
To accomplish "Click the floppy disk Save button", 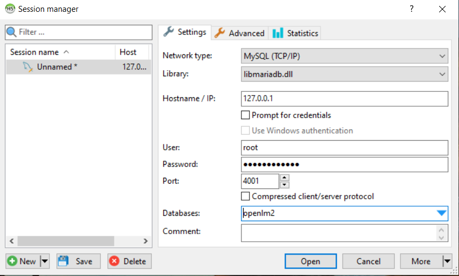I will click(75, 262).
